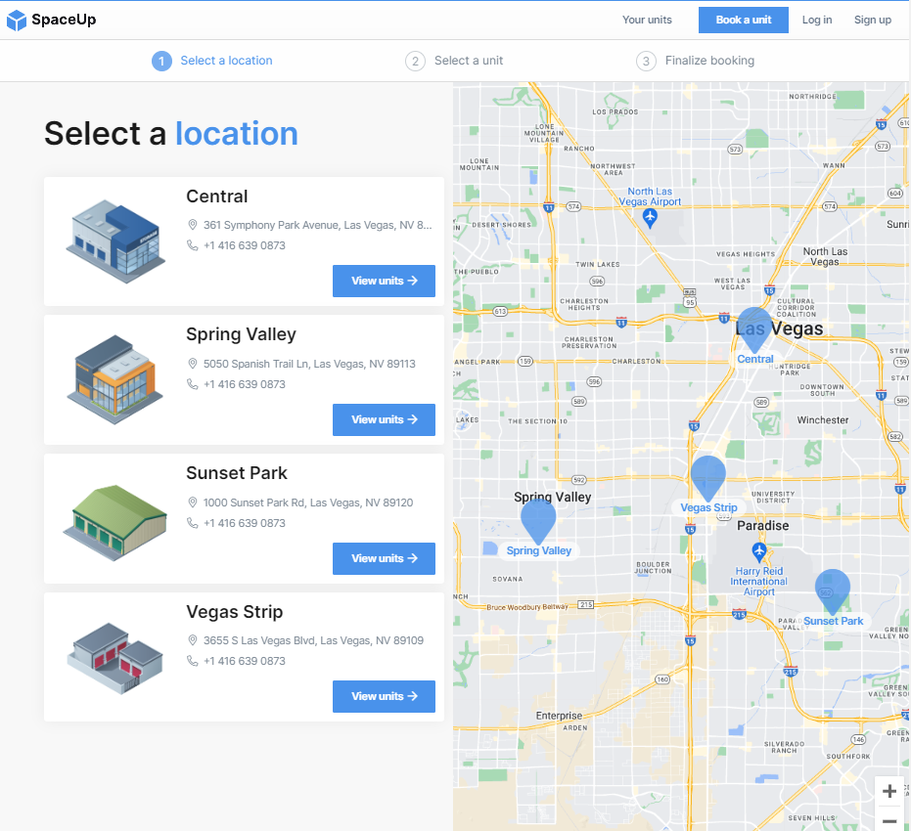Go to step 3 Finalize booking
The image size is (911, 831).
[695, 61]
